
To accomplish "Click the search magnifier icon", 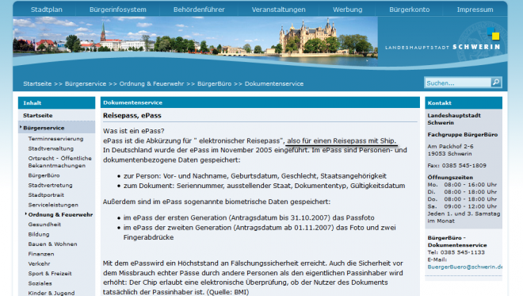I will click(x=496, y=83).
